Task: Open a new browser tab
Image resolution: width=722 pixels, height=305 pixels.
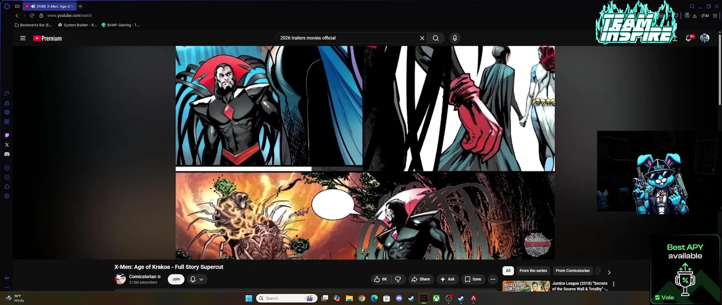Action: tap(80, 6)
